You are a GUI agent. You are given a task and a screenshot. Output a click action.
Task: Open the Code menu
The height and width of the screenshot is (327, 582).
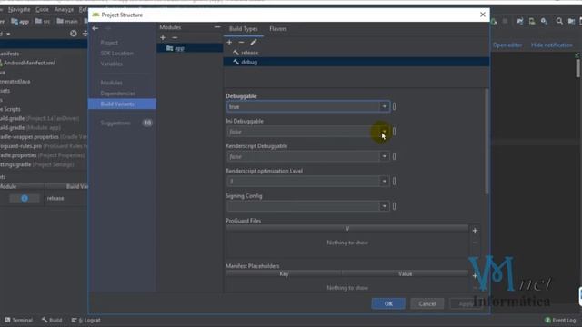(x=42, y=9)
